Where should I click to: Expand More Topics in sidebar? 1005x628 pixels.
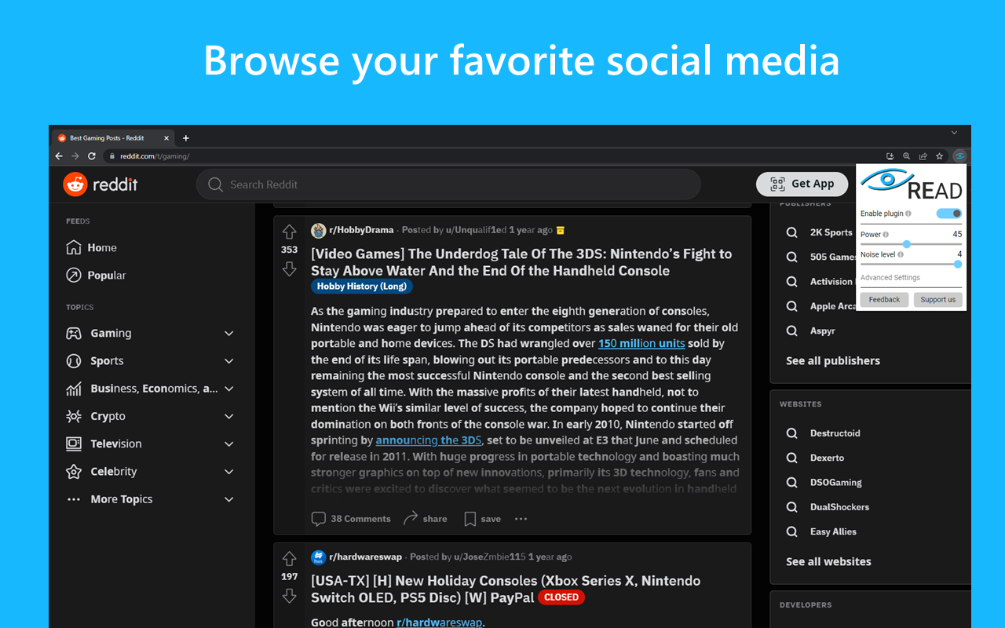(x=228, y=499)
